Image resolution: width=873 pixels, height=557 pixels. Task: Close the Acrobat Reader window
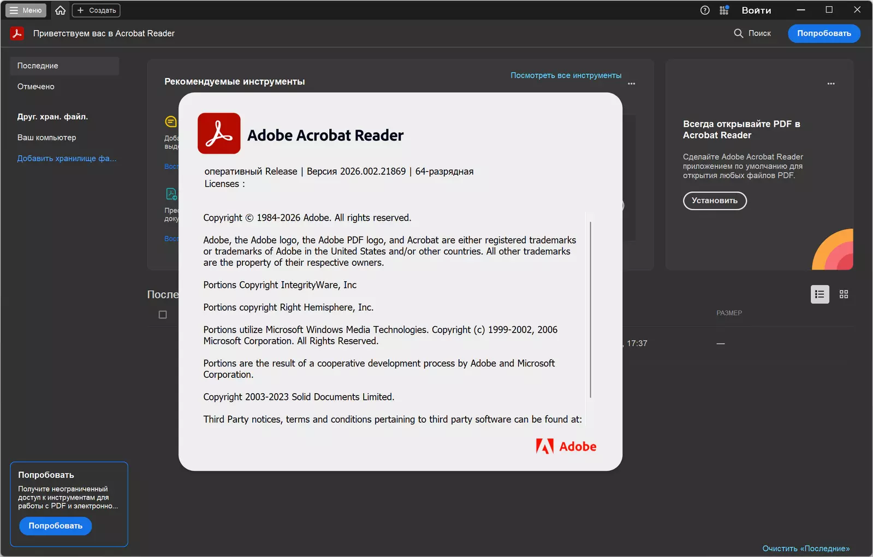click(x=857, y=10)
